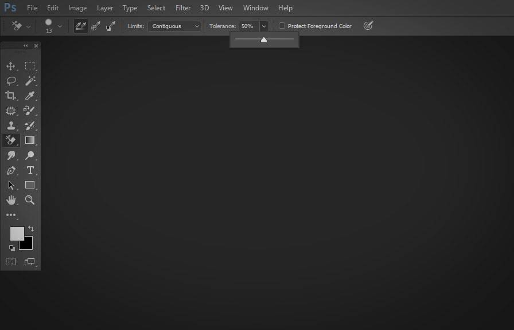Click the Tolerance 50% input field
Image resolution: width=514 pixels, height=330 pixels.
pos(249,26)
